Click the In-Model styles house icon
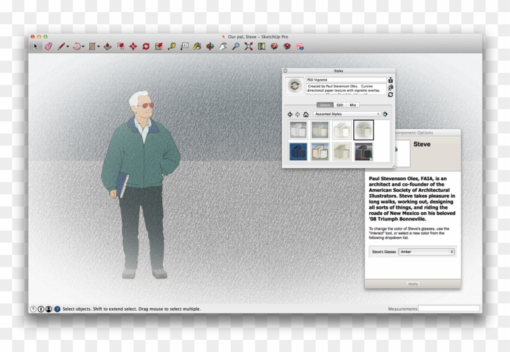Image resolution: width=510 pixels, height=352 pixels. click(x=306, y=114)
